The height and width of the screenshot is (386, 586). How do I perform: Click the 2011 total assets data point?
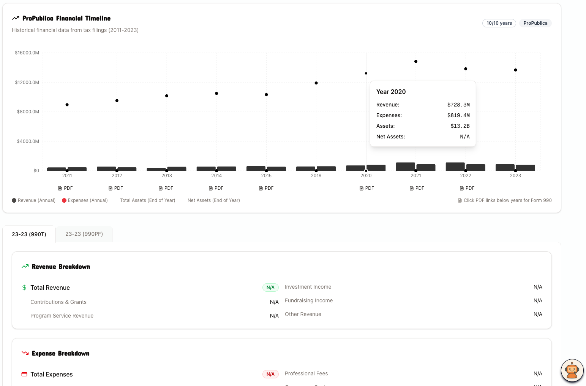pos(67,105)
